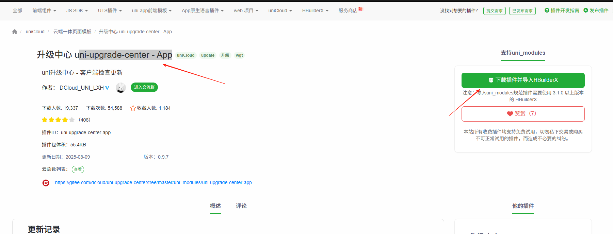The height and width of the screenshot is (234, 613).
Task: Click the first gold rating star
Action: click(45, 120)
